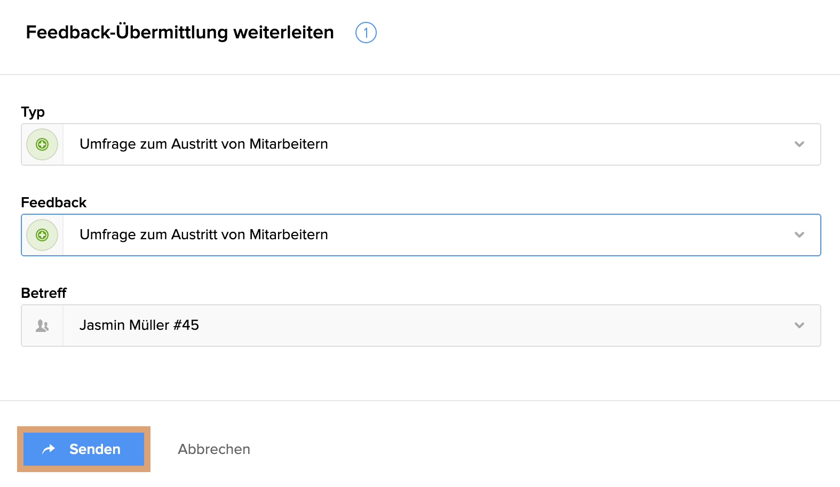The height and width of the screenshot is (487, 840).
Task: Click empty area inside the Typ combo box
Action: pos(534,144)
